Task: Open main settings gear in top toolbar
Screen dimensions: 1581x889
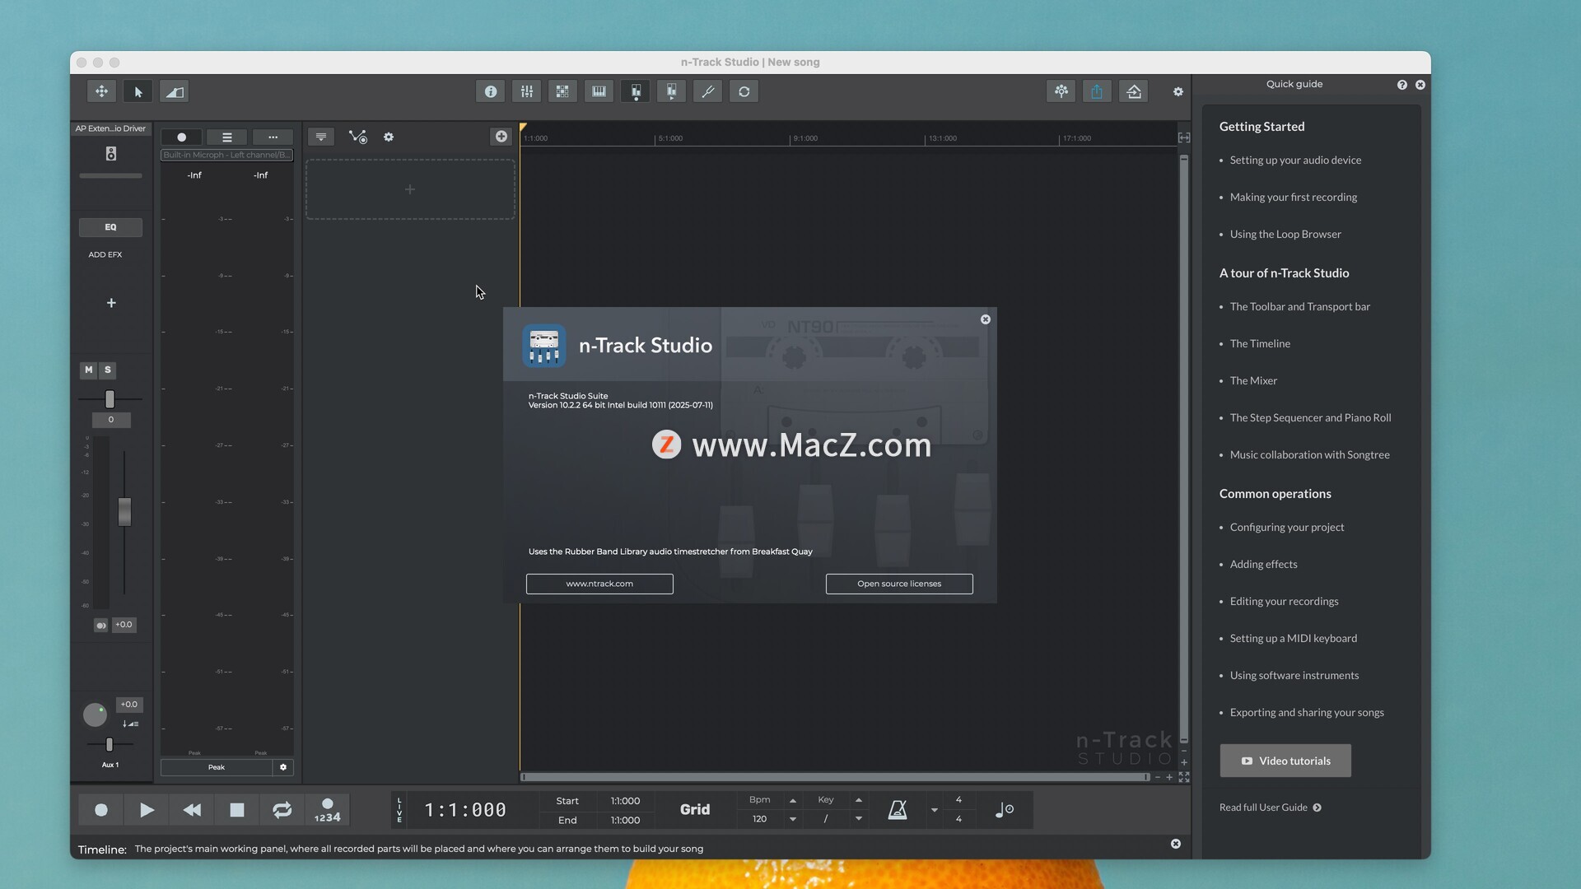Action: 1178,91
